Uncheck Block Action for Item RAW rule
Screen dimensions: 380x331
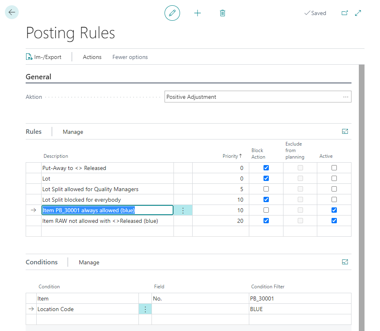(x=266, y=221)
